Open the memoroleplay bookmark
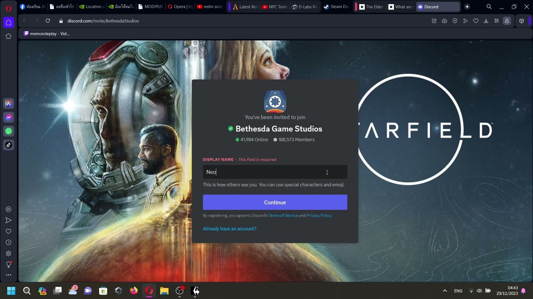The height and width of the screenshot is (299, 533). click(x=47, y=34)
